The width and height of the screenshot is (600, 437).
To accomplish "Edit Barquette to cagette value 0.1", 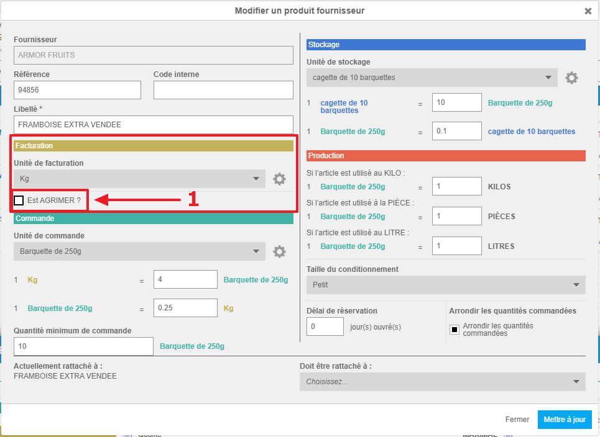I will (457, 131).
